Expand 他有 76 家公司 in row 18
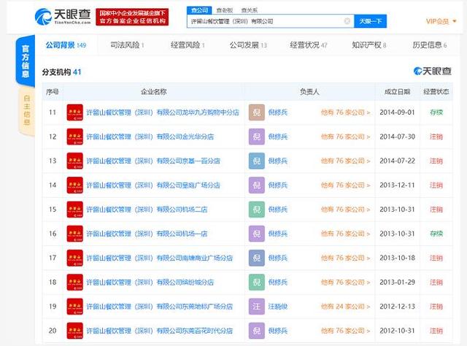This screenshot has height=346, width=467. 345,282
